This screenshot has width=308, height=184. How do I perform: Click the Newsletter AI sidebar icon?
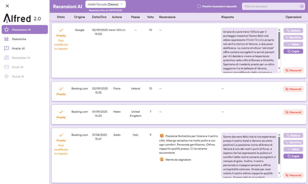6,58
